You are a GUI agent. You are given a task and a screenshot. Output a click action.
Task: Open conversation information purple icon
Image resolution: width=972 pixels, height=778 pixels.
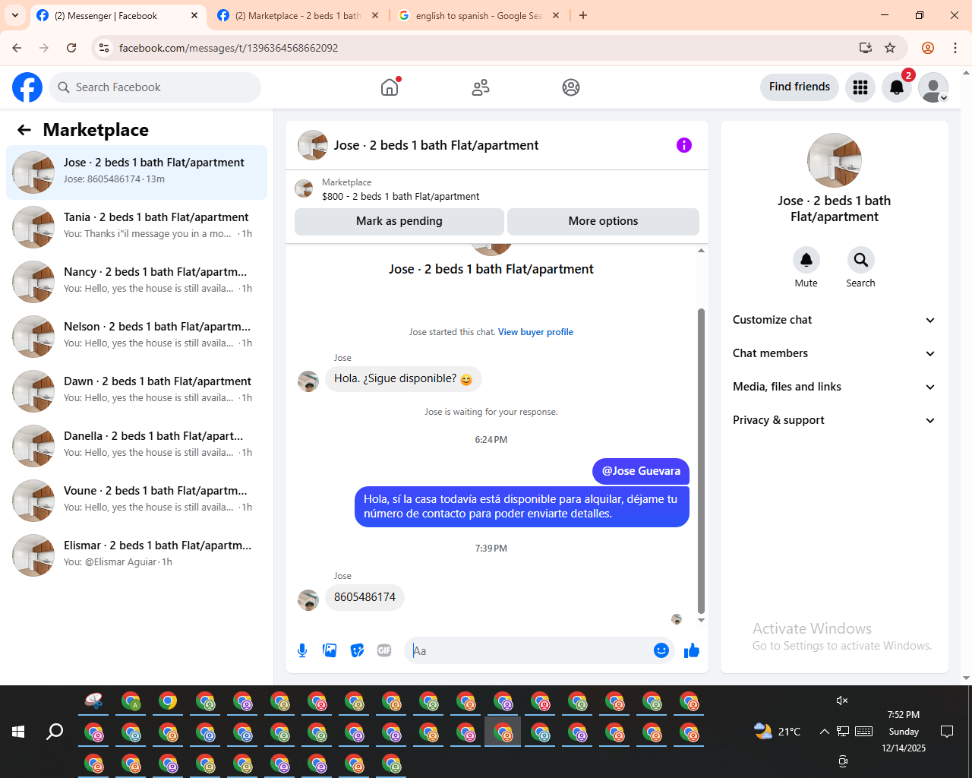click(684, 145)
